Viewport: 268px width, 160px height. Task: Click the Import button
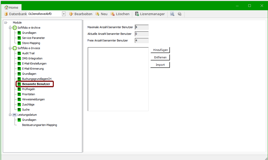click(160, 65)
